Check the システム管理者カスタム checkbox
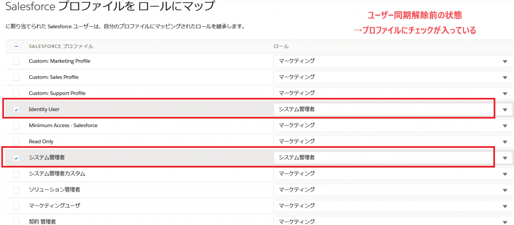Image resolution: width=514 pixels, height=225 pixels. pyautogui.click(x=16, y=174)
